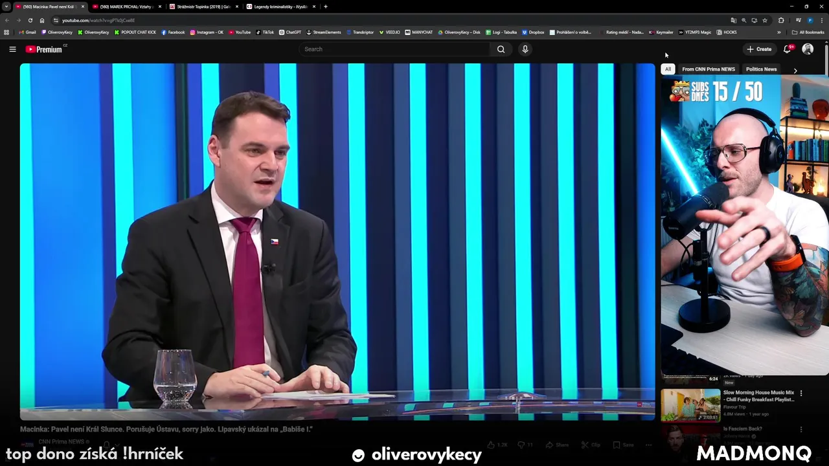Switch to the MAREK PRCHAL browser tab

[126, 6]
